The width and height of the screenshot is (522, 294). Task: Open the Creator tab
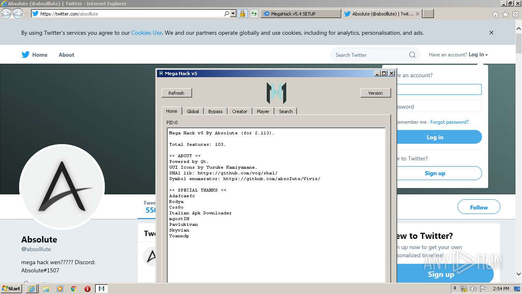(x=240, y=111)
